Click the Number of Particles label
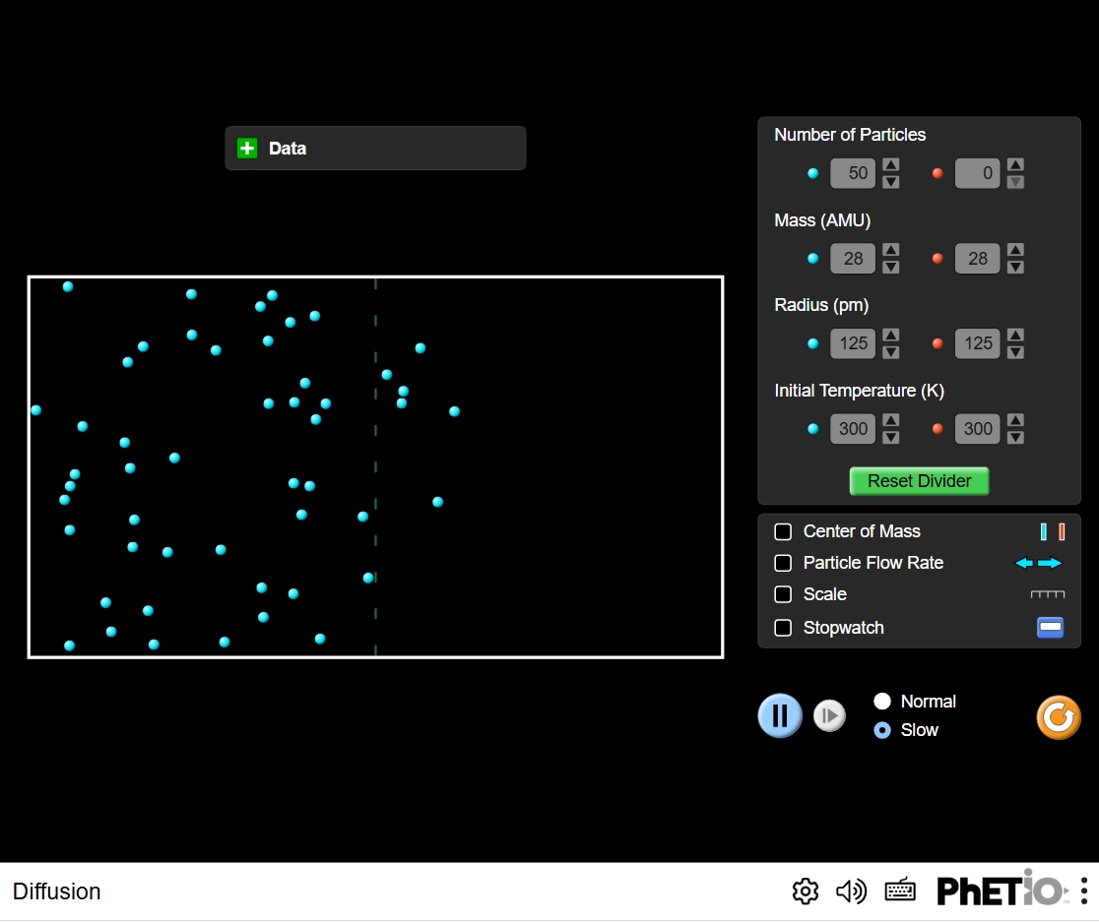Image resolution: width=1099 pixels, height=922 pixels. tap(850, 135)
